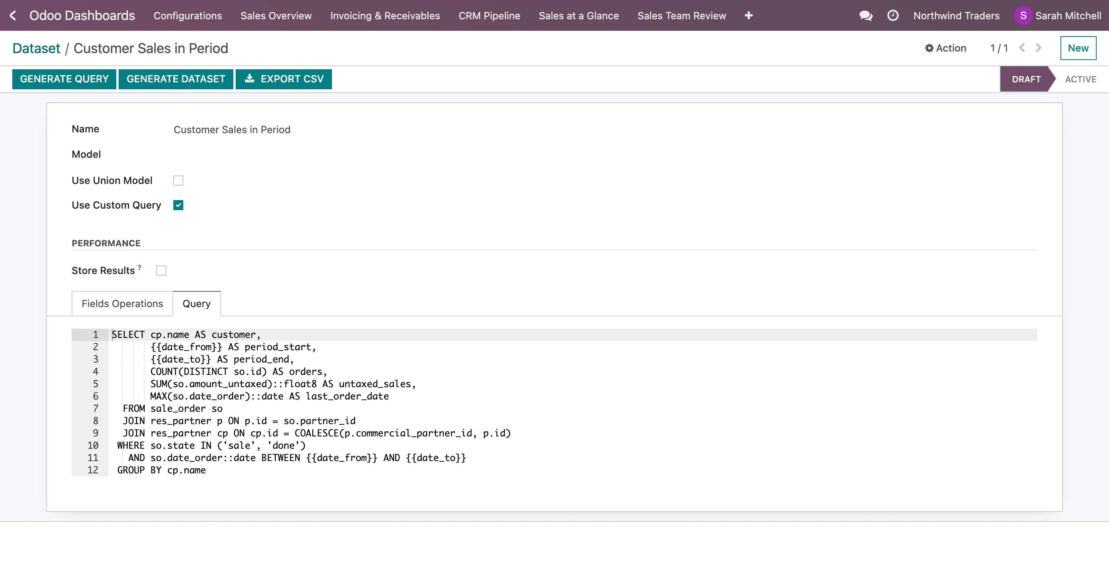The image size is (1109, 585).
Task: Create a New dataset record
Action: click(1078, 48)
